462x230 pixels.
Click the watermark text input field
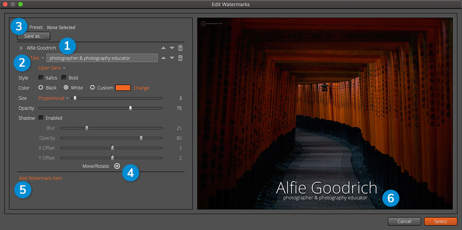click(x=102, y=58)
